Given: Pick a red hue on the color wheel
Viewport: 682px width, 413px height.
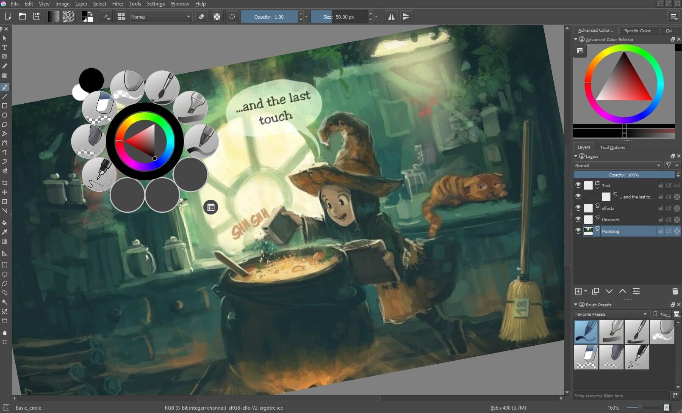Looking at the screenshot, I should pyautogui.click(x=588, y=84).
